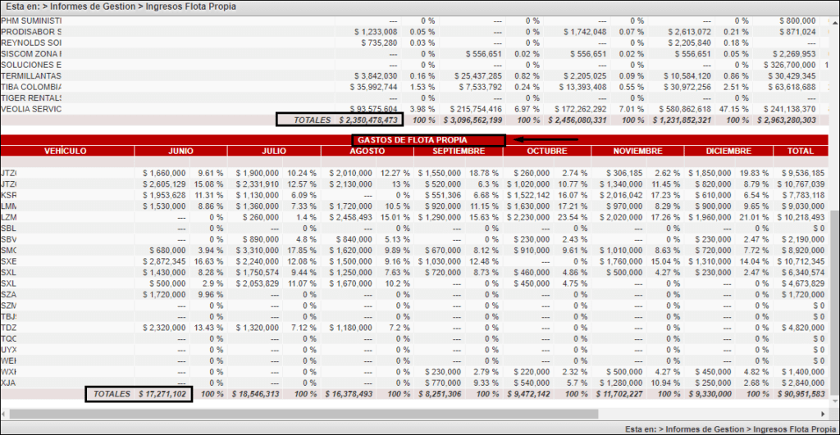Viewport: 840px width, 435px height.
Task: Select the JULIO column header
Action: click(274, 152)
